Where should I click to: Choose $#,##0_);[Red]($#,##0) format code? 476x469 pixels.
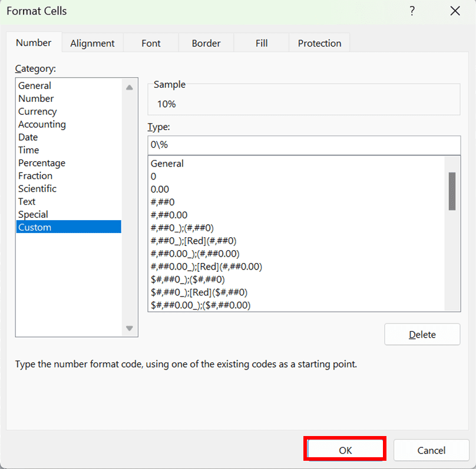pos(297,292)
